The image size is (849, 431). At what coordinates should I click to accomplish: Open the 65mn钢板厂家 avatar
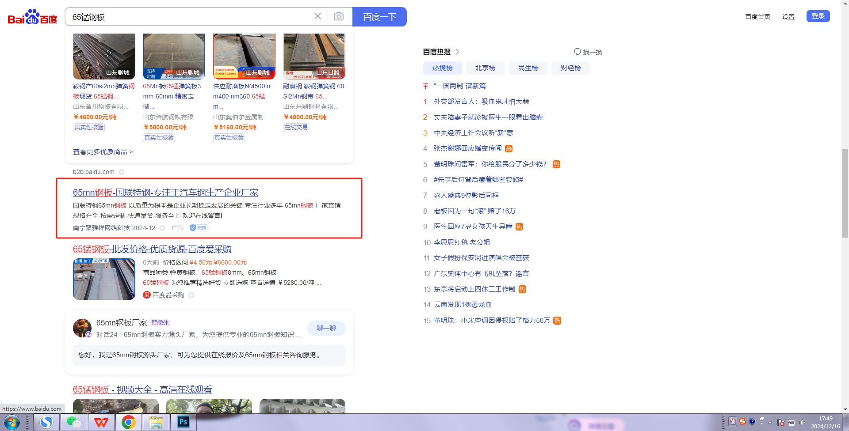tap(82, 328)
